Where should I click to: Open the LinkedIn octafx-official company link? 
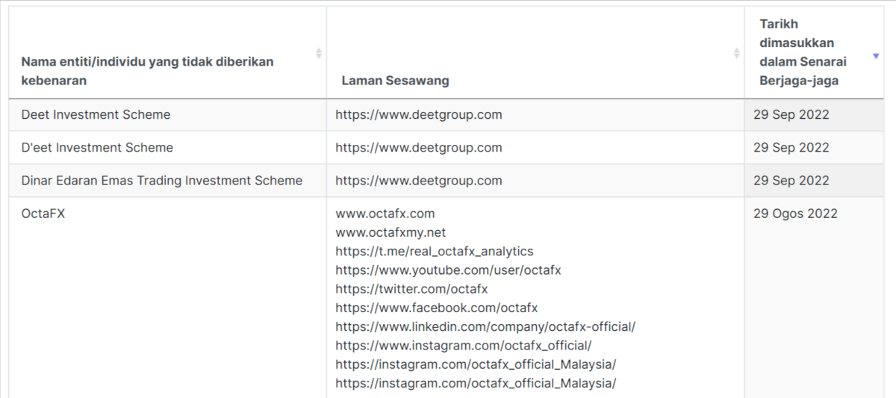485,327
